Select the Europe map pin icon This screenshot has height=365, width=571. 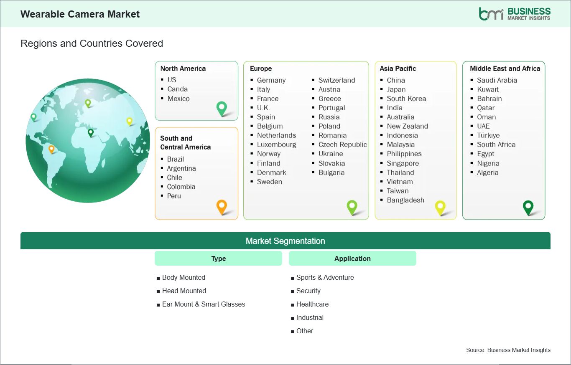[x=352, y=207]
